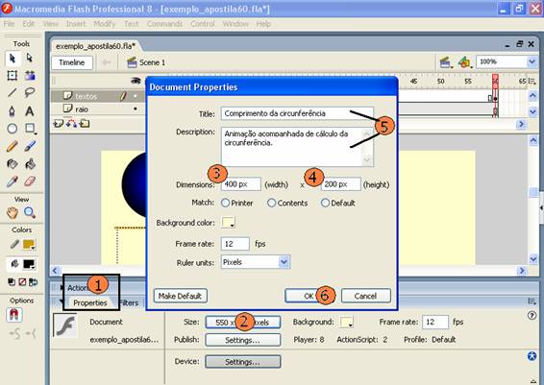Toggle visibility dot of raio layer
Image resolution: width=544 pixels, height=385 pixels.
[136, 108]
